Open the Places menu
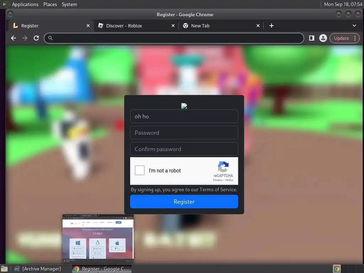The height and width of the screenshot is (273, 364). coord(50,4)
